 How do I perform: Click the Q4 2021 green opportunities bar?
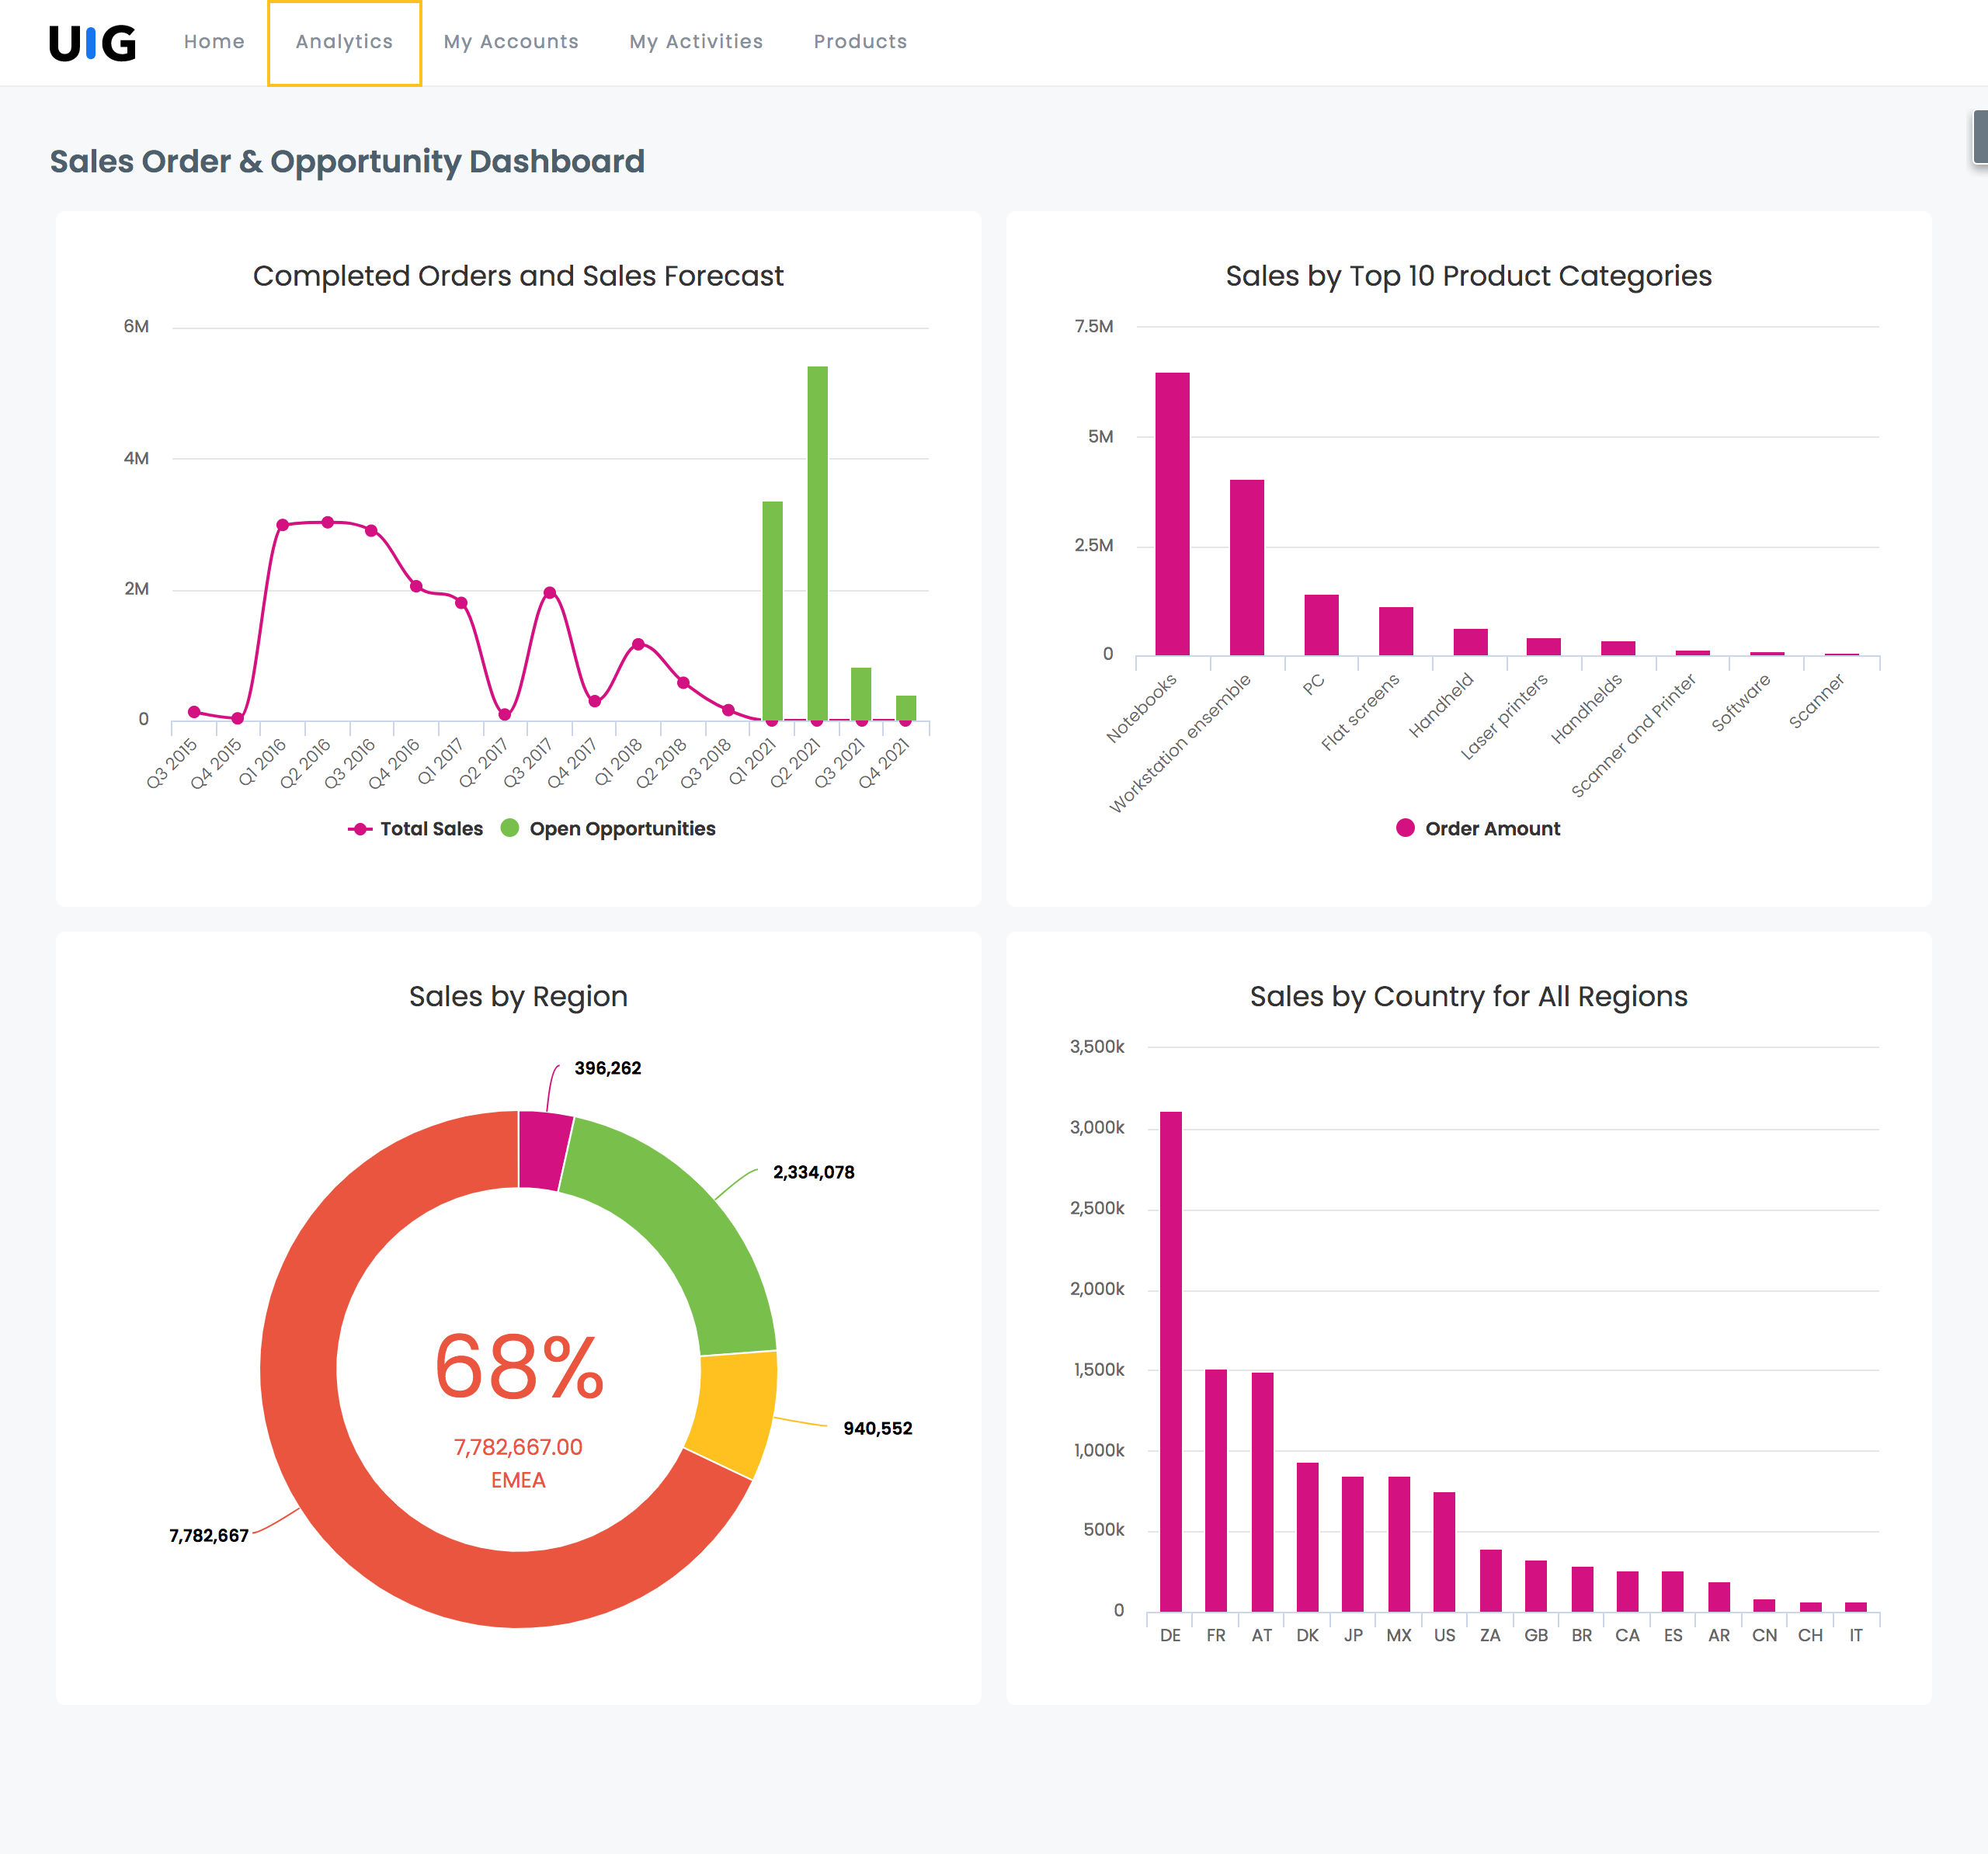[906, 708]
